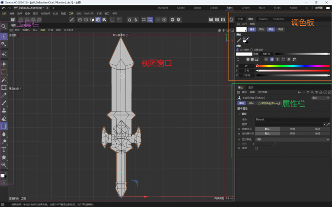Select the text tool
Screen dimensions: 332x207
click(4, 150)
